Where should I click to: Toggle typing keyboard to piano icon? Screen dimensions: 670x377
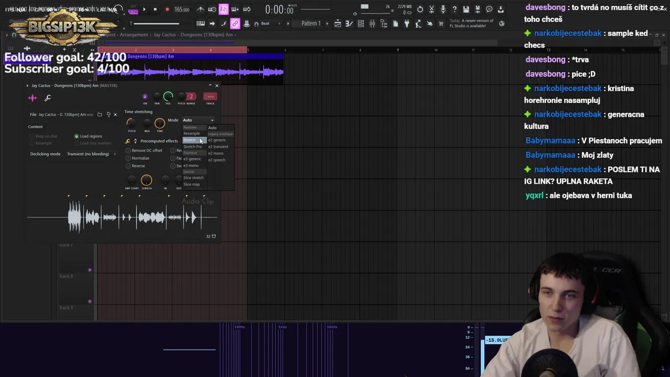pyautogui.click(x=200, y=24)
